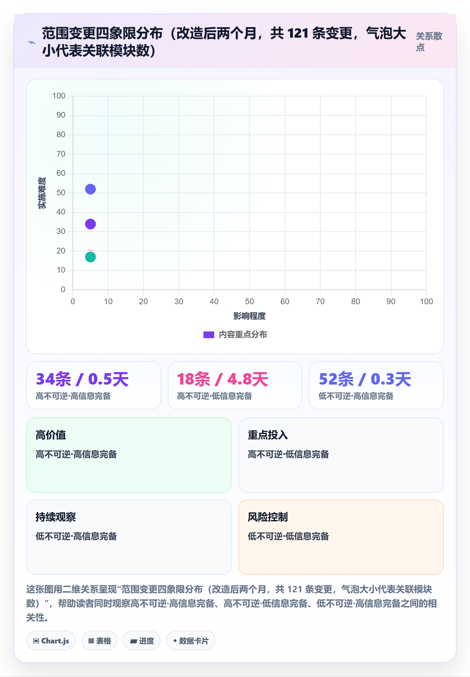This screenshot has height=677, width=470.
Task: Click the diamond icon in 数据卡片 chip
Action: tap(175, 641)
